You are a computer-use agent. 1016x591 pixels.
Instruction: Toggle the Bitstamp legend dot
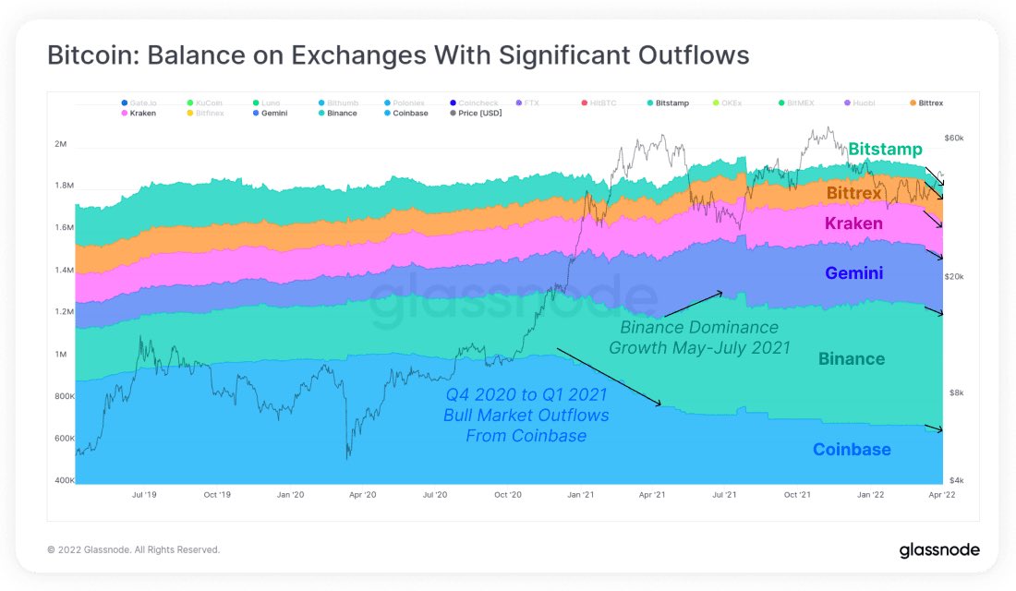click(x=651, y=103)
